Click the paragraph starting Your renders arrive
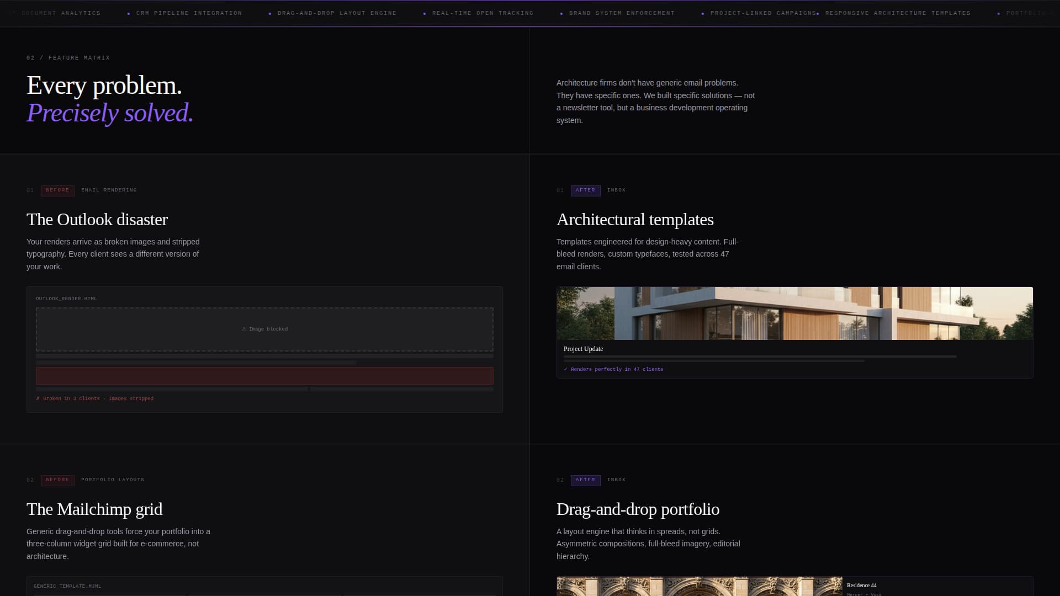1060x596 pixels. (x=113, y=254)
